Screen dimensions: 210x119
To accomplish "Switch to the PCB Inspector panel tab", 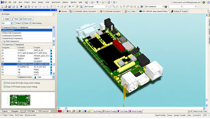I will point(44,111).
